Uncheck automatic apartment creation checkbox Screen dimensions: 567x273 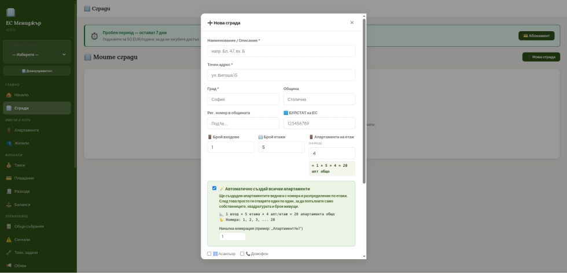tap(214, 188)
